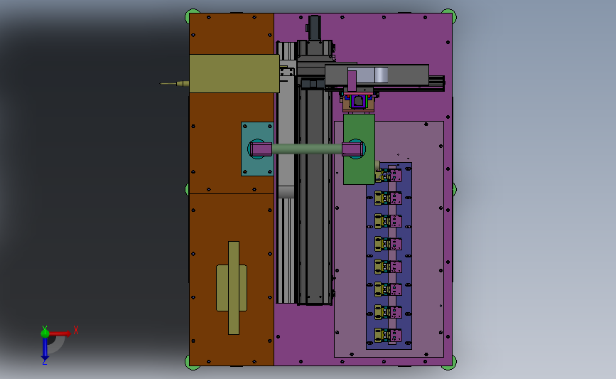The height and width of the screenshot is (379, 616).
Task: Click the red X axis arrow of the triad
Action: pos(60,333)
